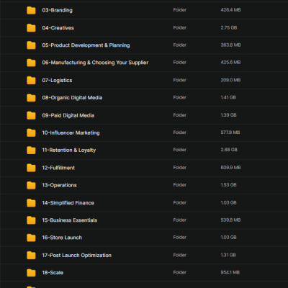
Task: Select the 14-Simplified Finance name
Action: [x=68, y=203]
